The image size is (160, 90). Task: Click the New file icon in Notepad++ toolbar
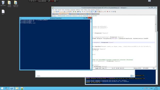tap(53, 12)
